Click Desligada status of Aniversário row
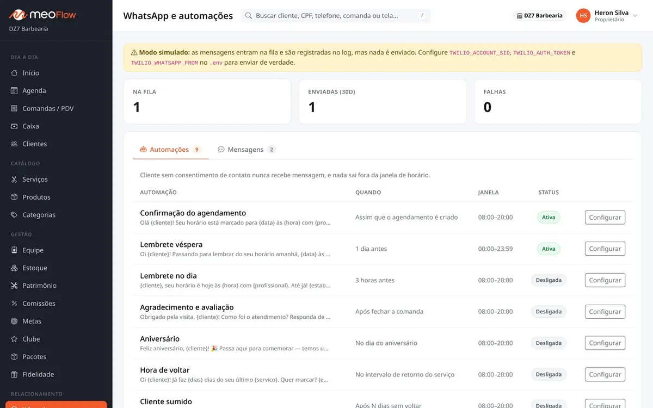This screenshot has height=408, width=653. coord(549,343)
